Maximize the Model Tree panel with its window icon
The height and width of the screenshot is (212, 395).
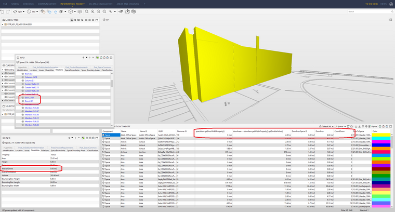pyautogui.click(x=97, y=20)
